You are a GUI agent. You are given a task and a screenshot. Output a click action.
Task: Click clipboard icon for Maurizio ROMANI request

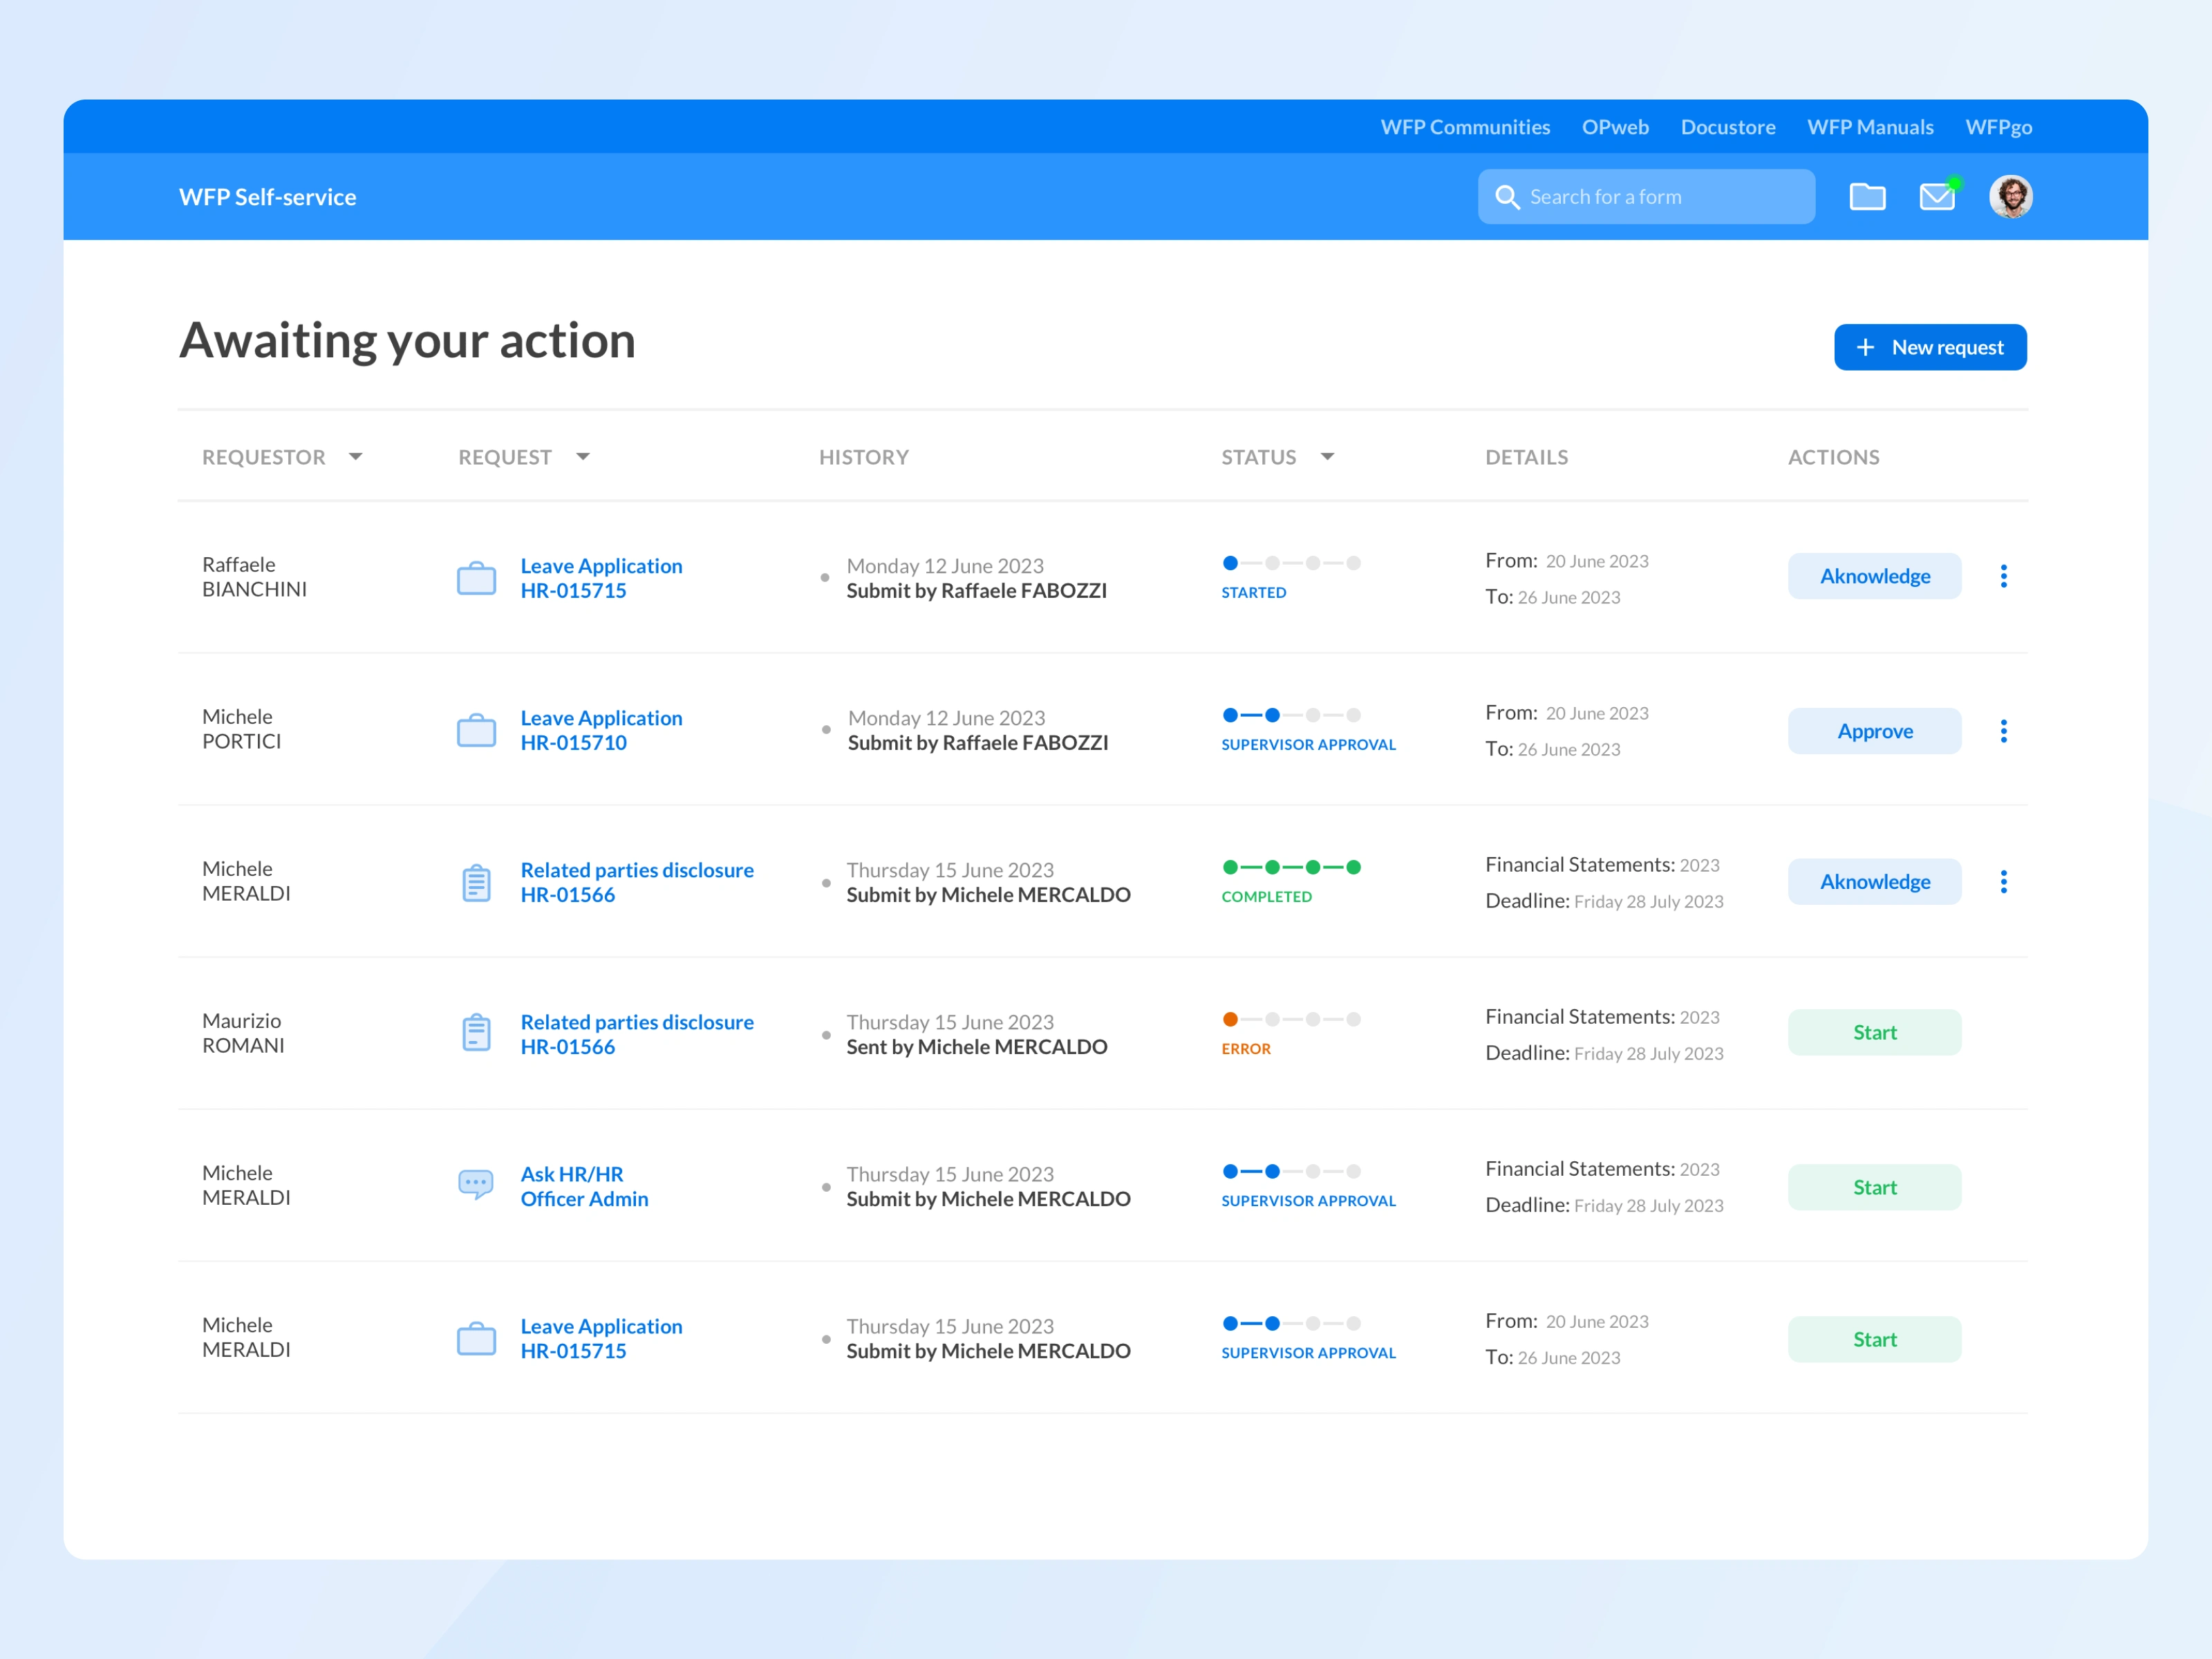click(476, 1033)
